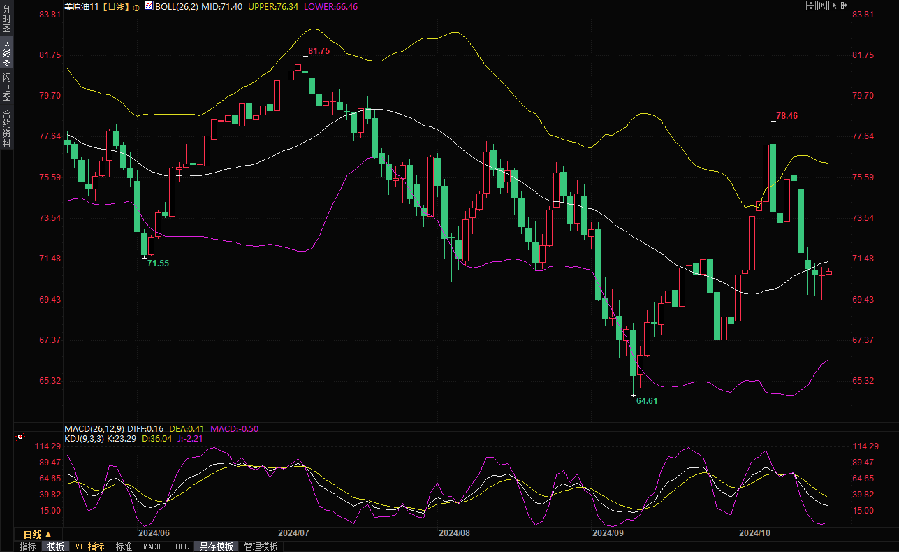Click the circular plus icon beside 日线
The height and width of the screenshot is (552, 899).
pyautogui.click(x=136, y=6)
